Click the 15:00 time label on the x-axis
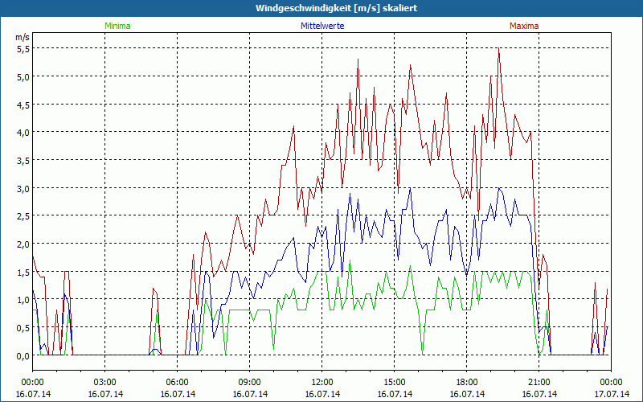The width and height of the screenshot is (643, 402). pyautogui.click(x=395, y=383)
